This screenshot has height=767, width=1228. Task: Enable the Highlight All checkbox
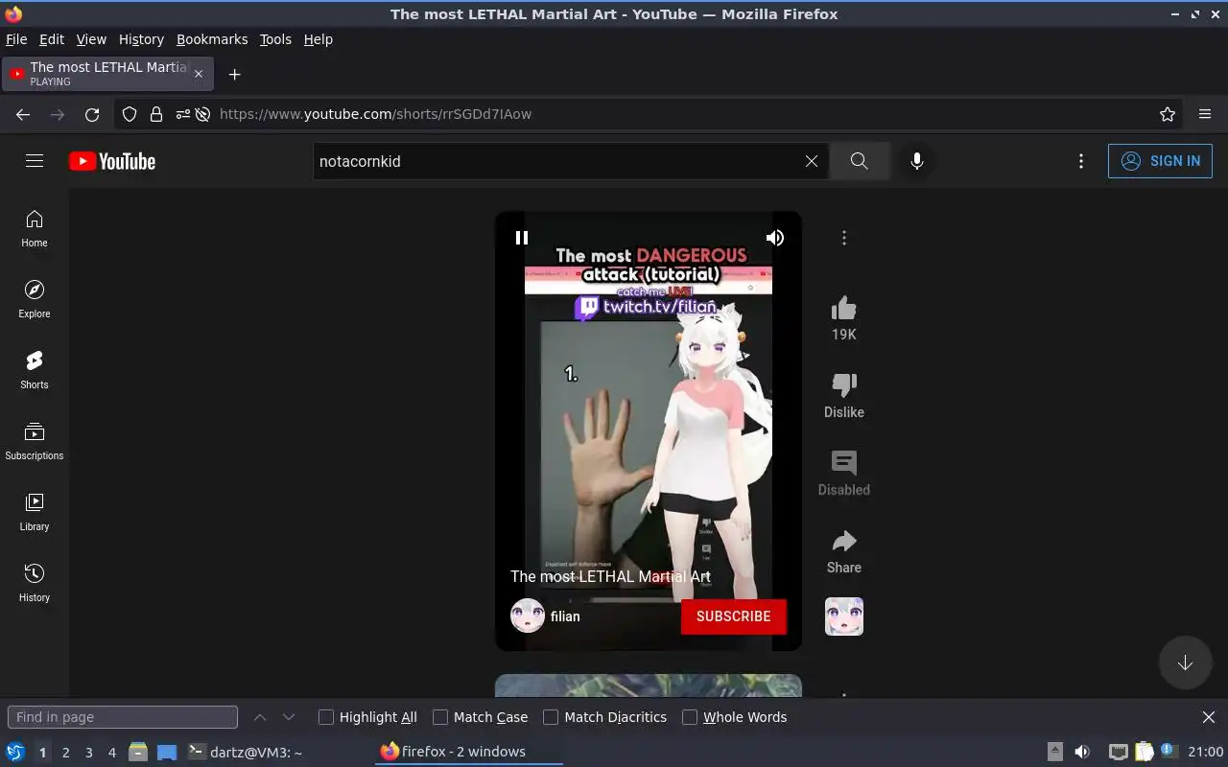326,717
